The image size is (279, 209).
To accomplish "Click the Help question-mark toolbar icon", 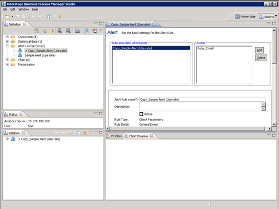I will pyautogui.click(x=49, y=17).
